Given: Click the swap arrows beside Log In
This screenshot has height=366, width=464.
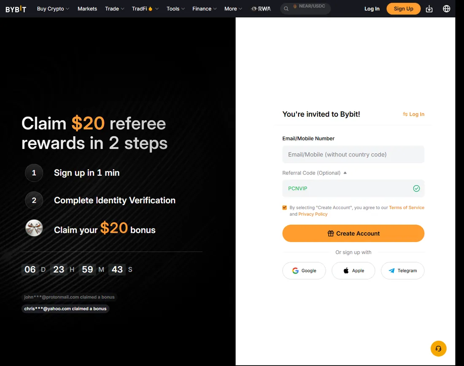Looking at the screenshot, I should click(405, 114).
